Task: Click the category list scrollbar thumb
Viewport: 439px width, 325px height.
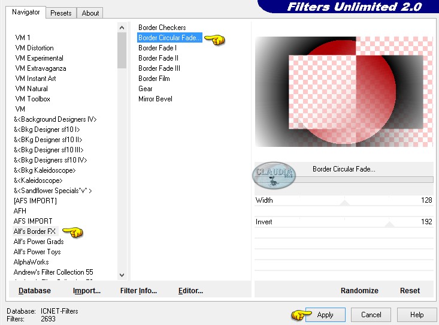Action: 122,50
